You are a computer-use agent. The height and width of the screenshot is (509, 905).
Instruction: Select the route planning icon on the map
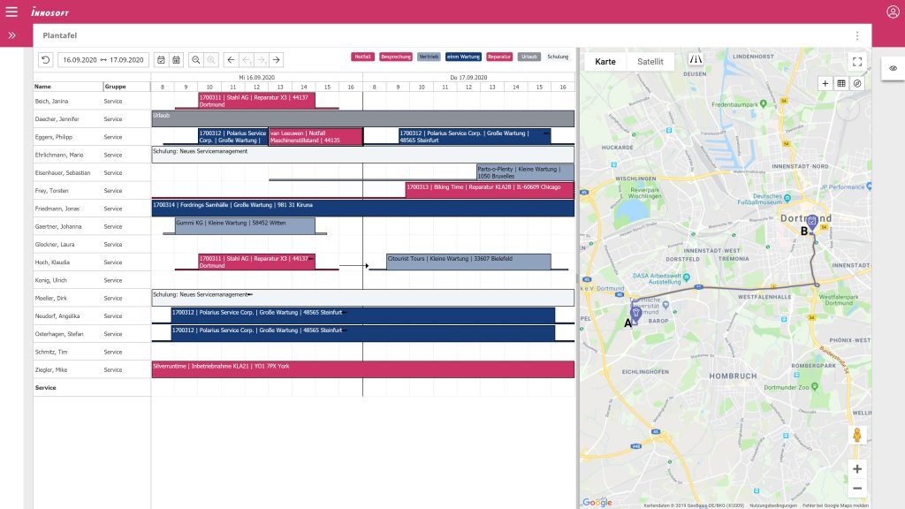tap(856, 83)
